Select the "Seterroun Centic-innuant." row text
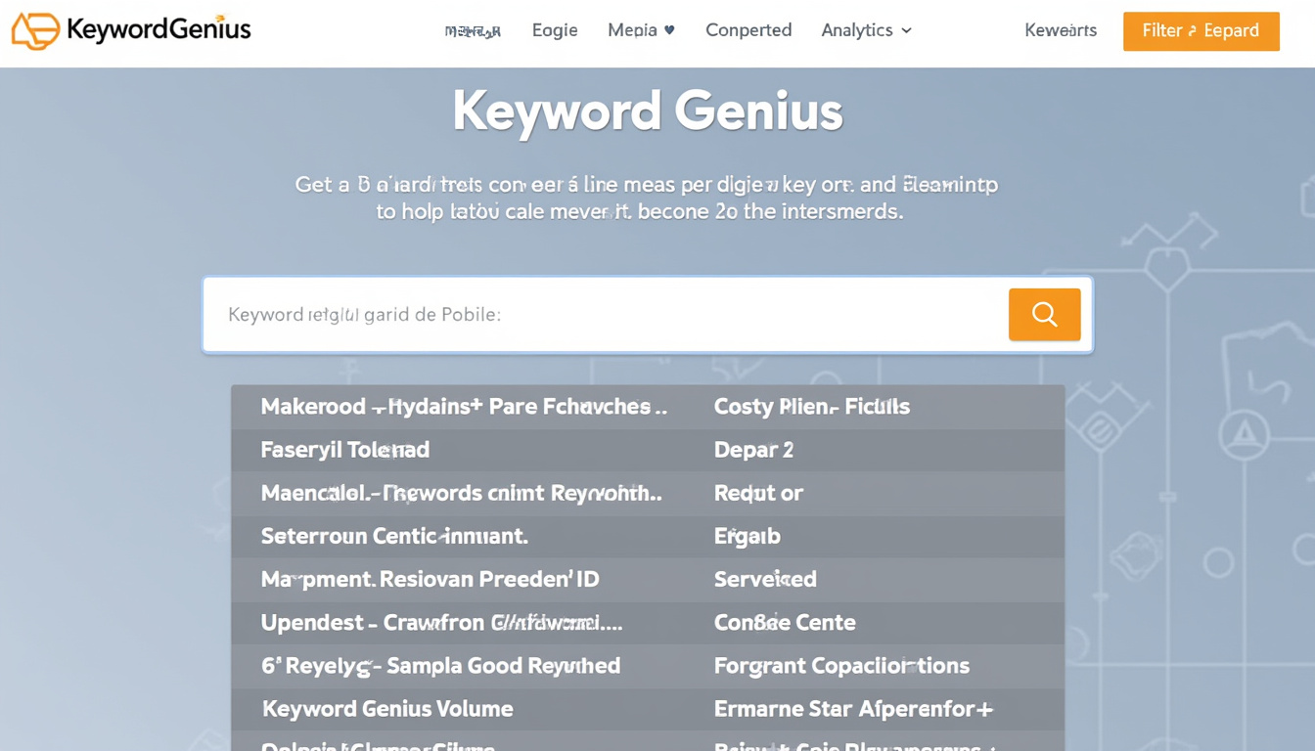Viewport: 1315px width, 751px height. (394, 536)
